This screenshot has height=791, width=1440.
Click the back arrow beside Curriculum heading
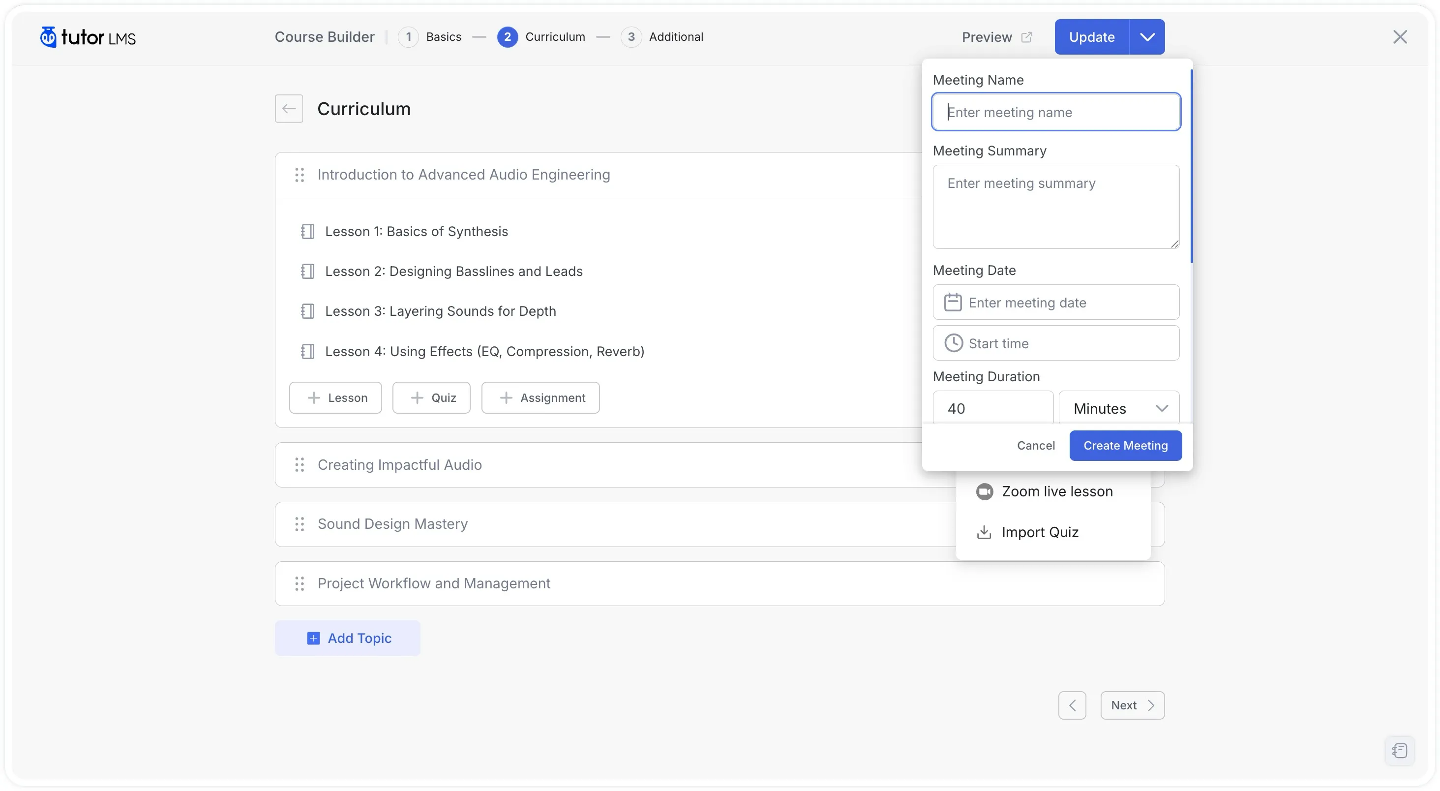coord(289,108)
